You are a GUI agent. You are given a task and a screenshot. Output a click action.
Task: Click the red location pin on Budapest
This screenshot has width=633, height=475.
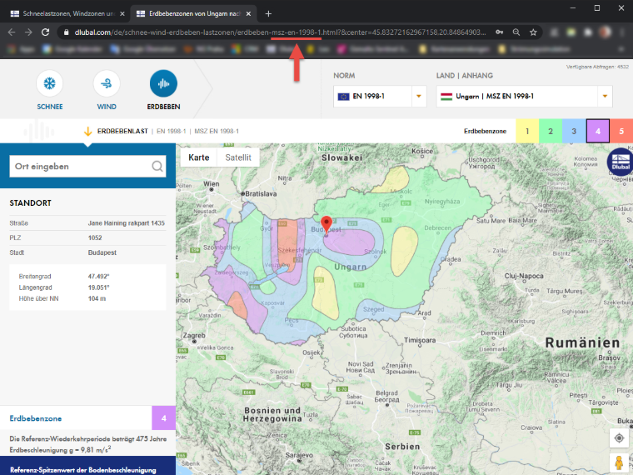tap(326, 224)
